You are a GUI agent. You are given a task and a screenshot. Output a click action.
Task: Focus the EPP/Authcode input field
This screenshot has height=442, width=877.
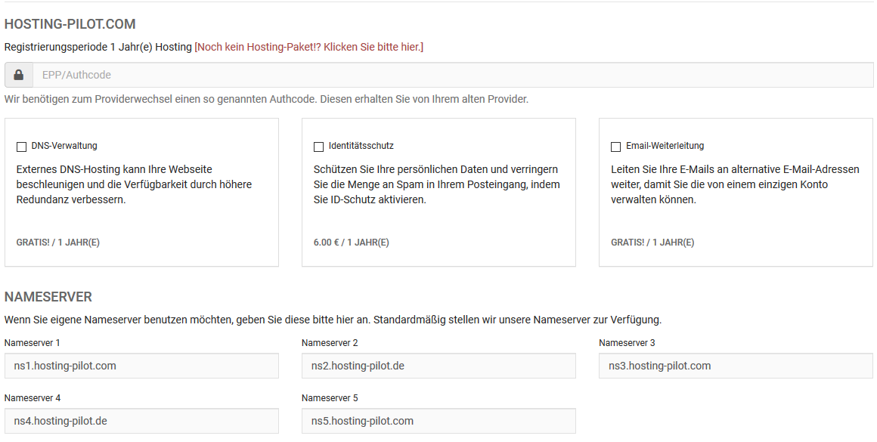click(453, 75)
